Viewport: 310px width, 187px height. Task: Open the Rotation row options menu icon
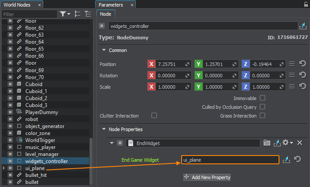click(292, 75)
